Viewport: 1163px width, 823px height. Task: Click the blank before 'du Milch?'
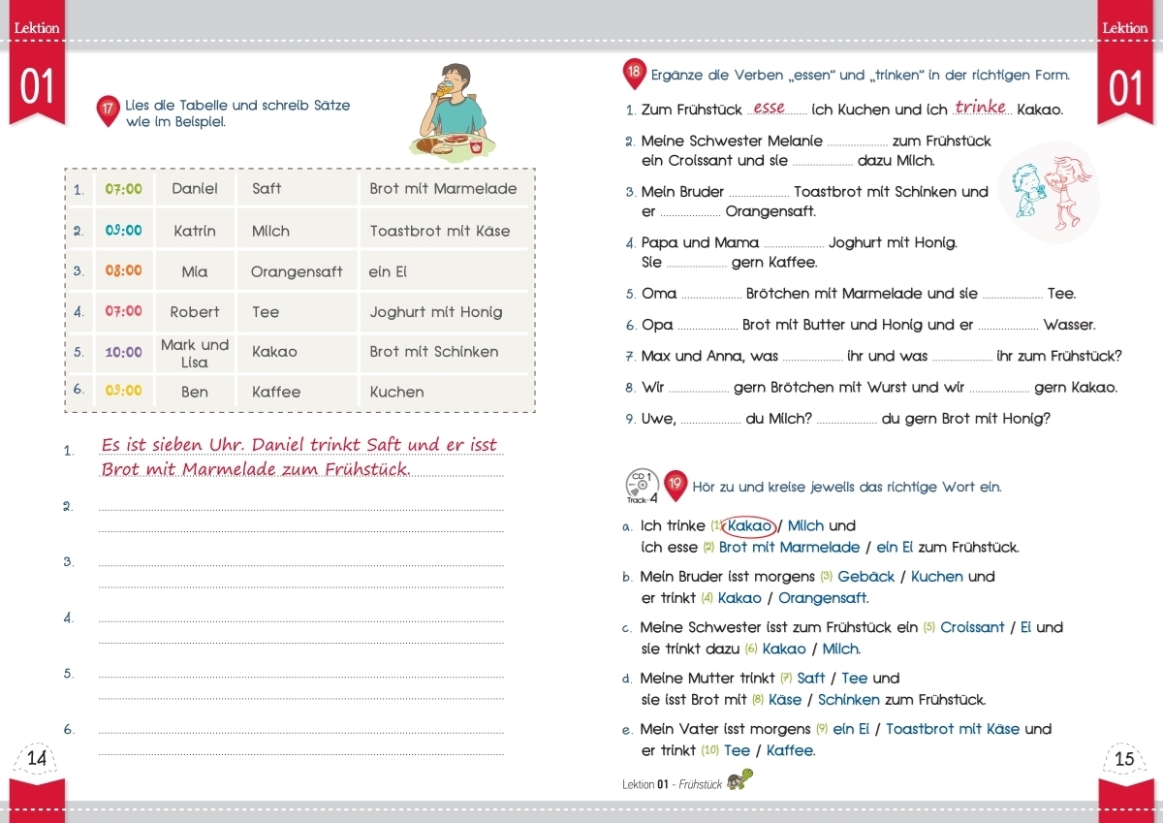click(710, 419)
